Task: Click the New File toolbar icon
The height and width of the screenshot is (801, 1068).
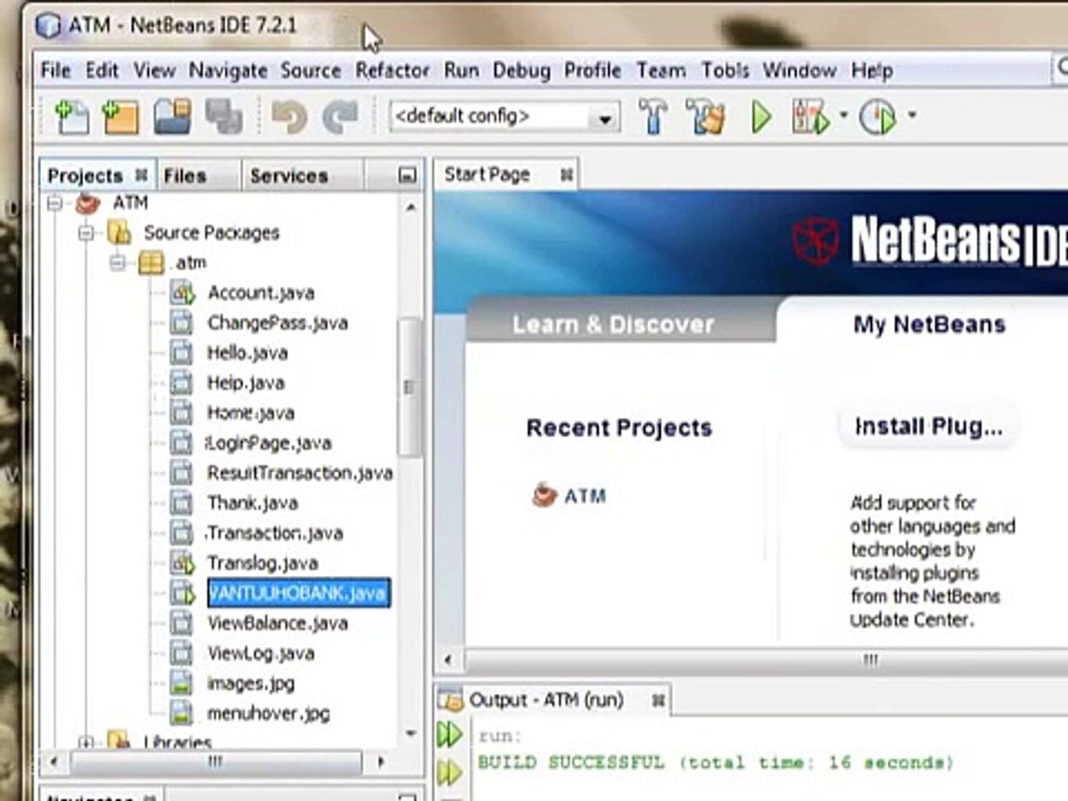Action: tap(72, 117)
